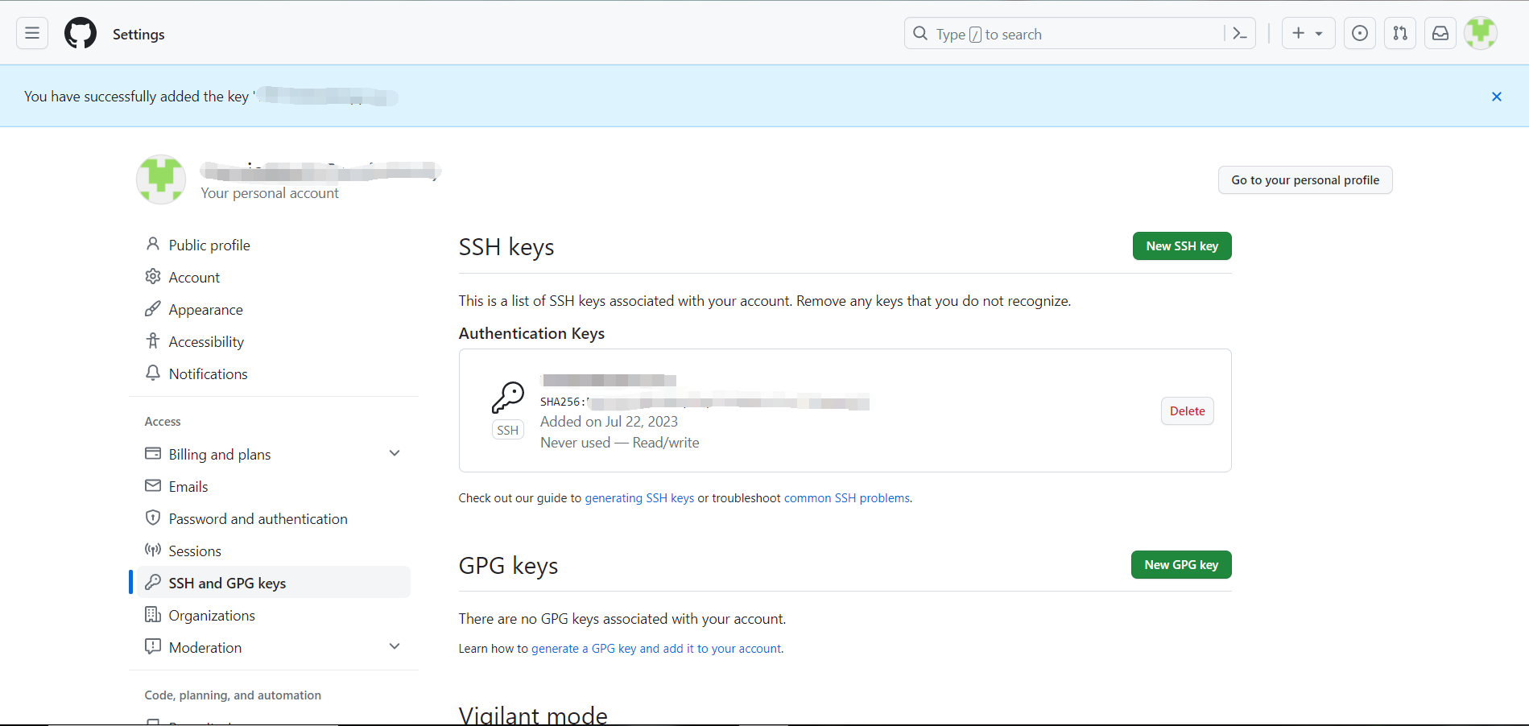Image resolution: width=1529 pixels, height=726 pixels.
Task: Focus the Type to search field
Action: click(x=1071, y=35)
